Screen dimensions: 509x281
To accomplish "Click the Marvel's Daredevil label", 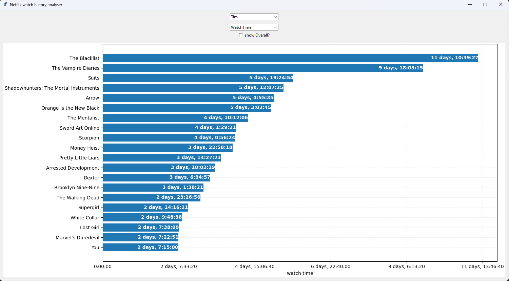I will tap(77, 238).
